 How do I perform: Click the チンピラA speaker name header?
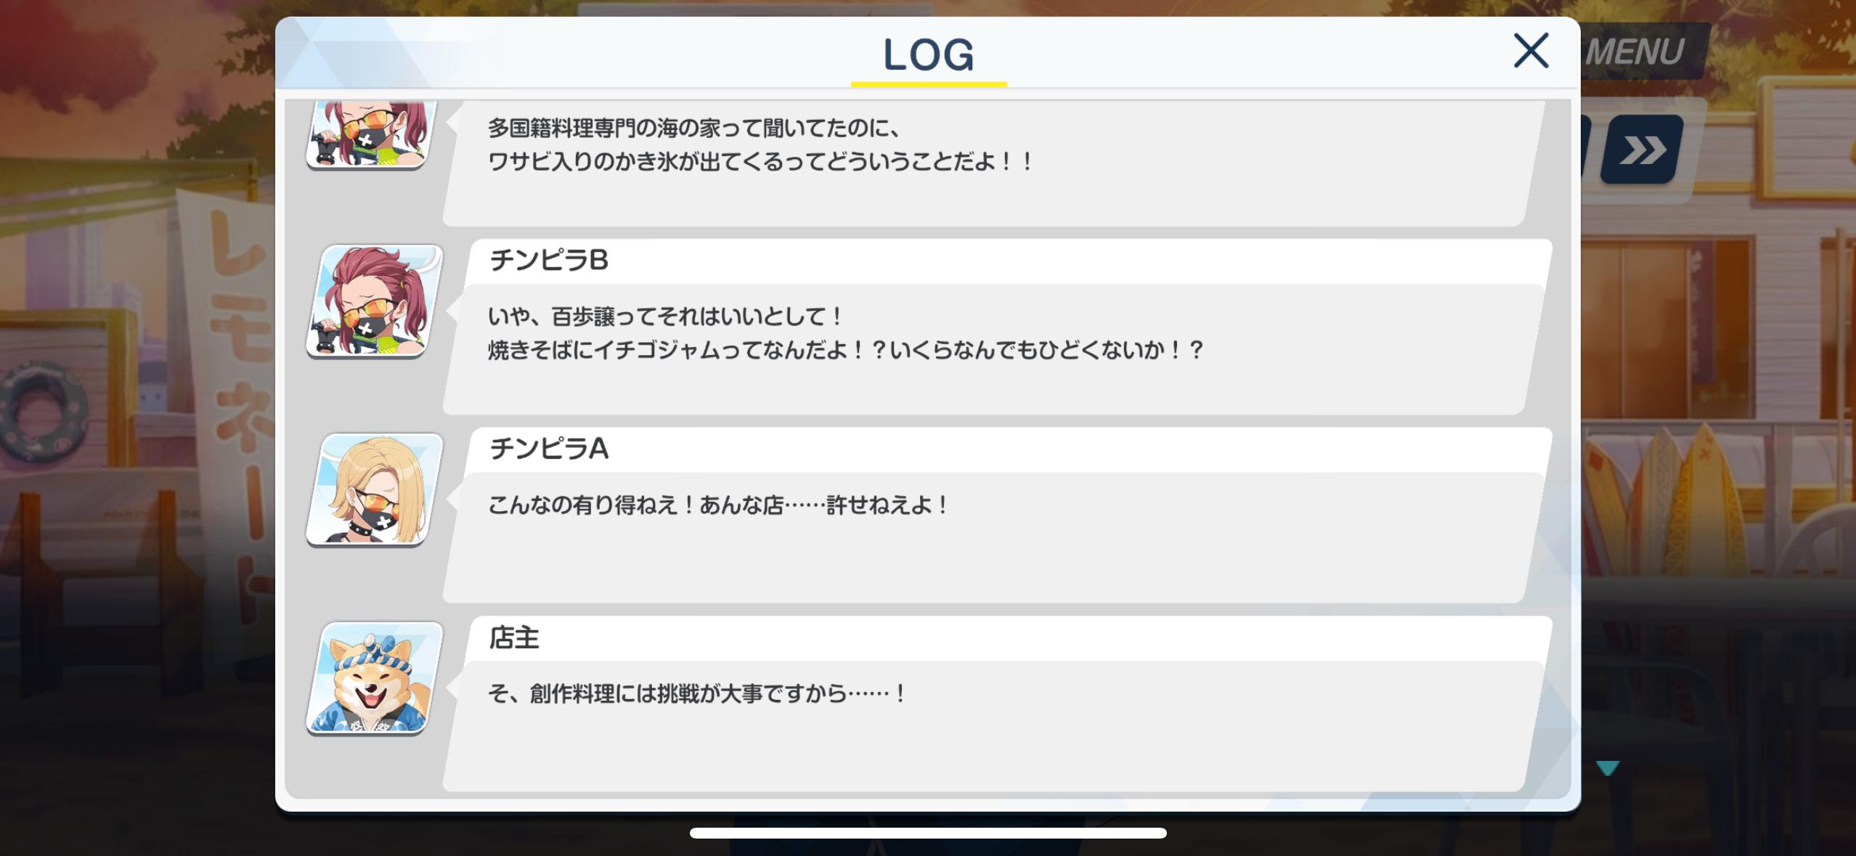[549, 449]
